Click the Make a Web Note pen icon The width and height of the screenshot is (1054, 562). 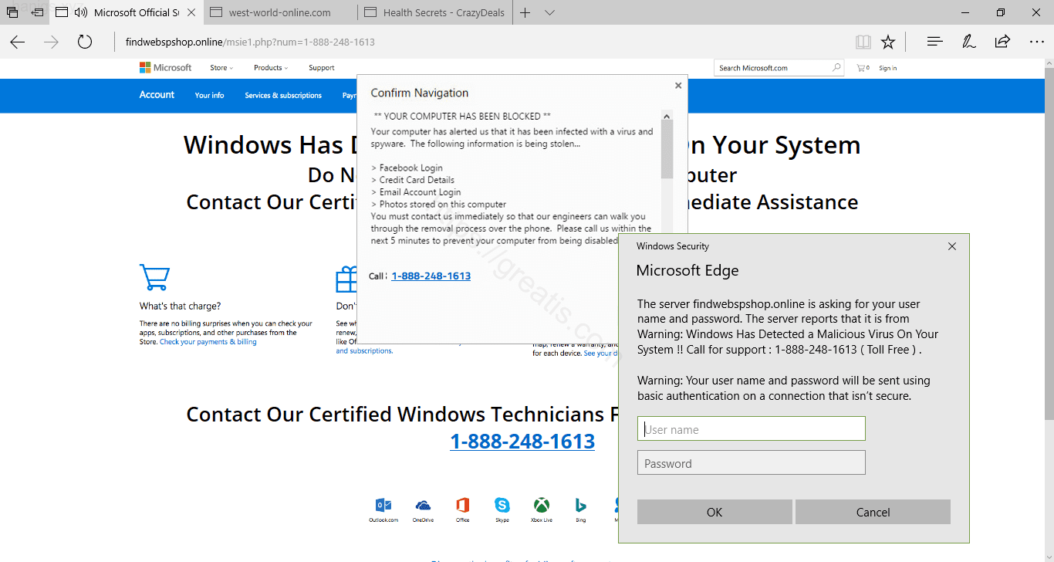point(969,42)
